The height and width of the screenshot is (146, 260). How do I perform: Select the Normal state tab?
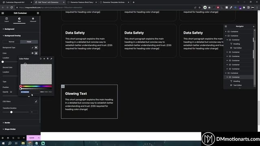pos(11,42)
